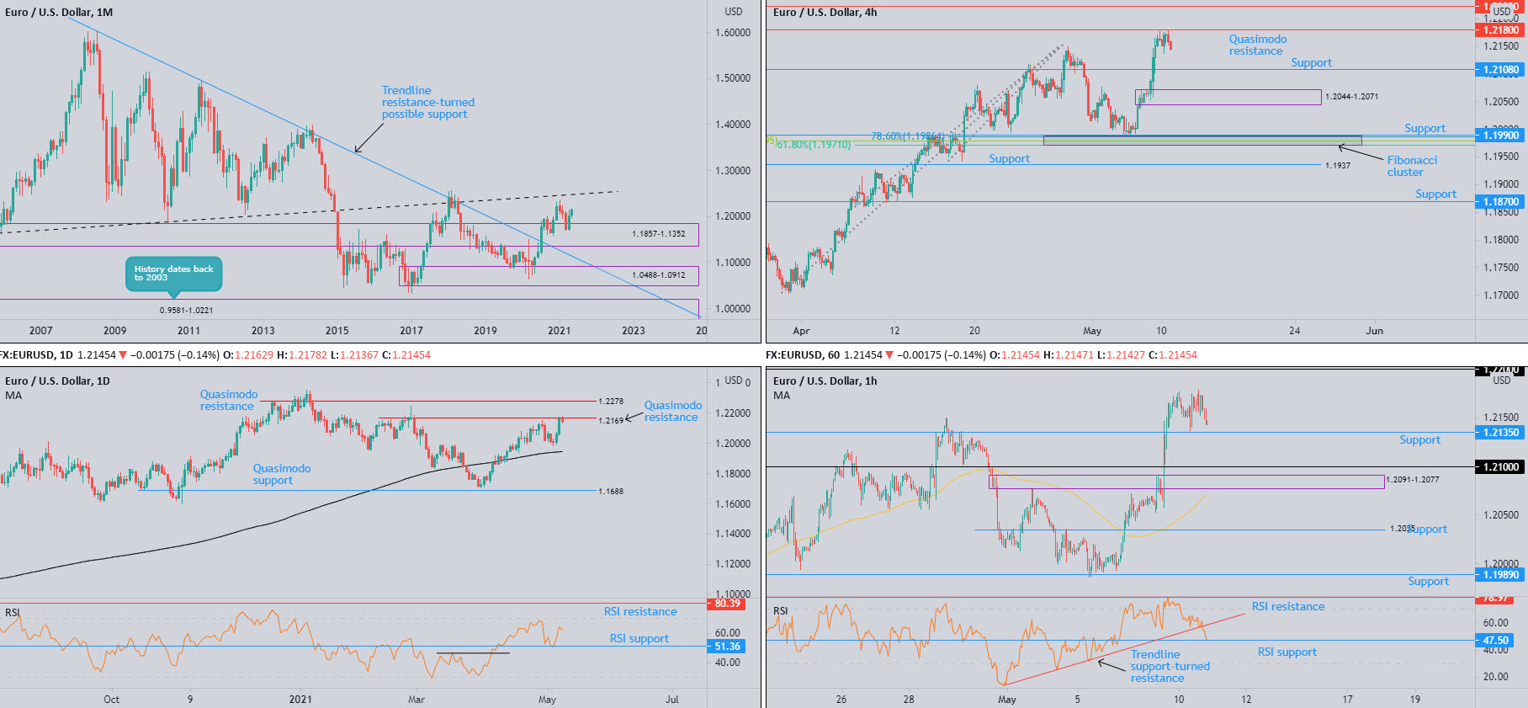The height and width of the screenshot is (708, 1528).
Task: Click the Trendline resistance-turned possible support text
Action: (x=427, y=103)
